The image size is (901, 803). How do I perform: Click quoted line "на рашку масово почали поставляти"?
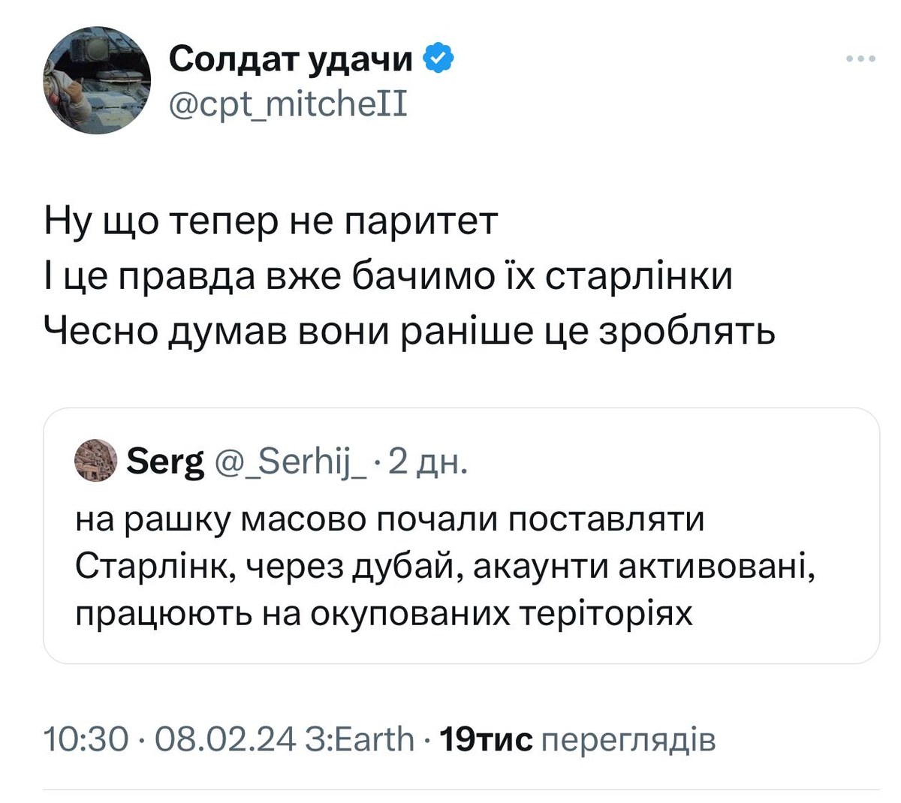click(x=390, y=519)
